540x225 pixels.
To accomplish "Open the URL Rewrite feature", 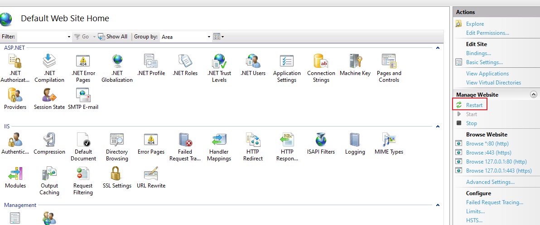I will point(151,178).
